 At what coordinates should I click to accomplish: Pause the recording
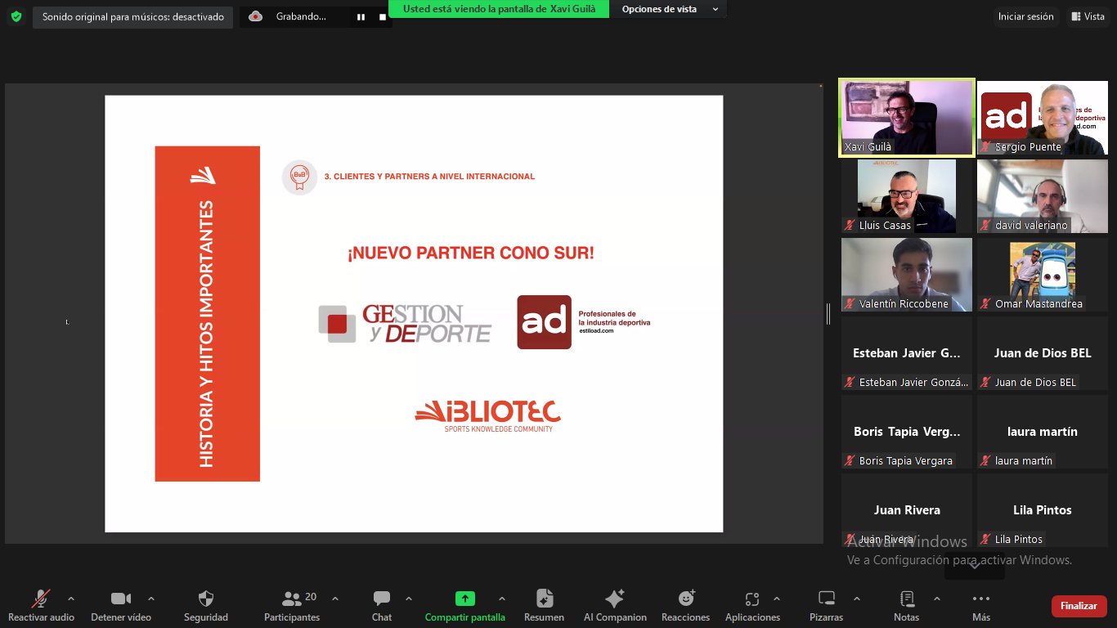coord(361,17)
